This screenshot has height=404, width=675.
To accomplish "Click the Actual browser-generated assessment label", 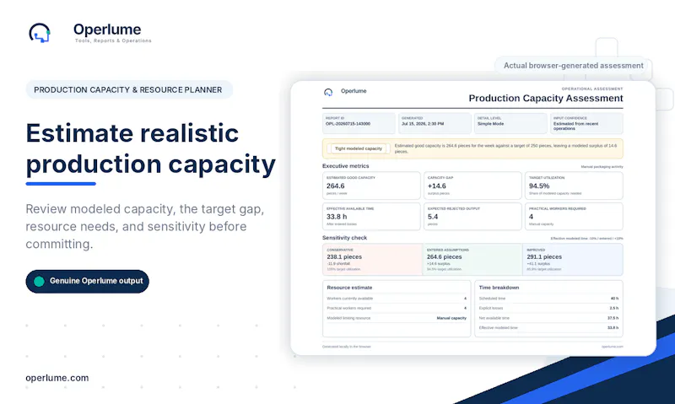I will point(574,66).
